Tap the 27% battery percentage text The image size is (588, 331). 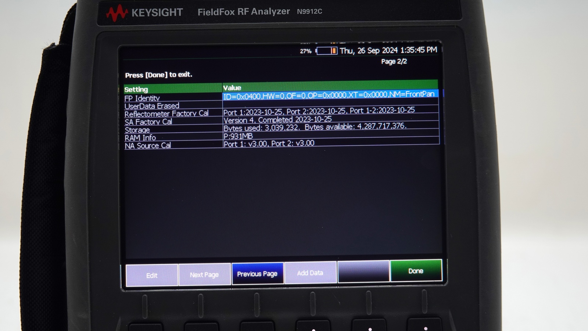point(306,51)
